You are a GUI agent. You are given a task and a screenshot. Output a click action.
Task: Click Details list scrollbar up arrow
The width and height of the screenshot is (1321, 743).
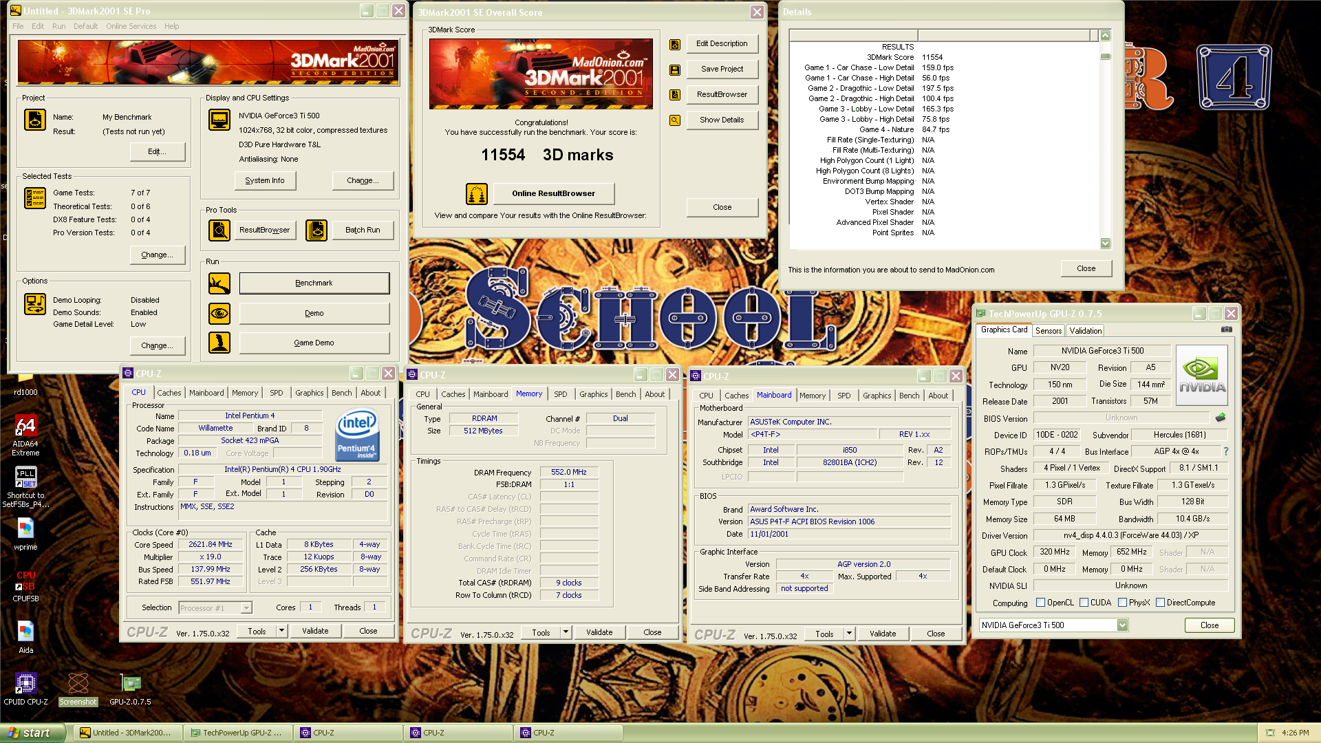[1105, 35]
